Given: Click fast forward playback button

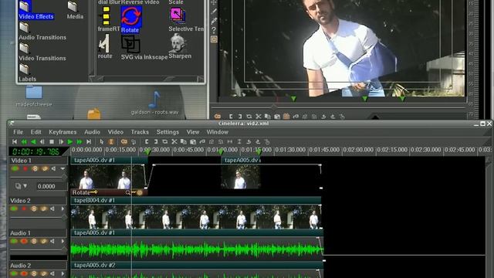Looking at the screenshot, I should pyautogui.click(x=80, y=142).
